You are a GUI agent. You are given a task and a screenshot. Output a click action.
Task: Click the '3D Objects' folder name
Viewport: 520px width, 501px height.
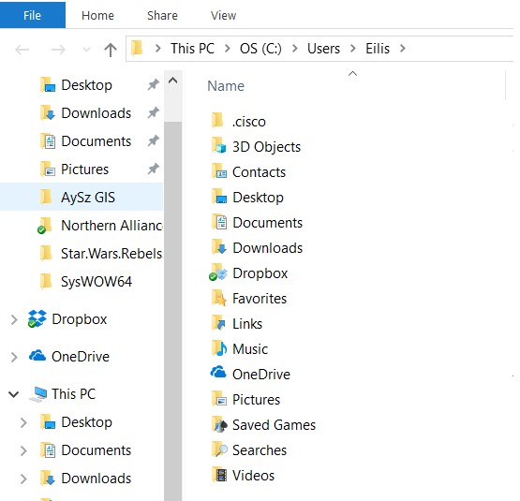266,146
